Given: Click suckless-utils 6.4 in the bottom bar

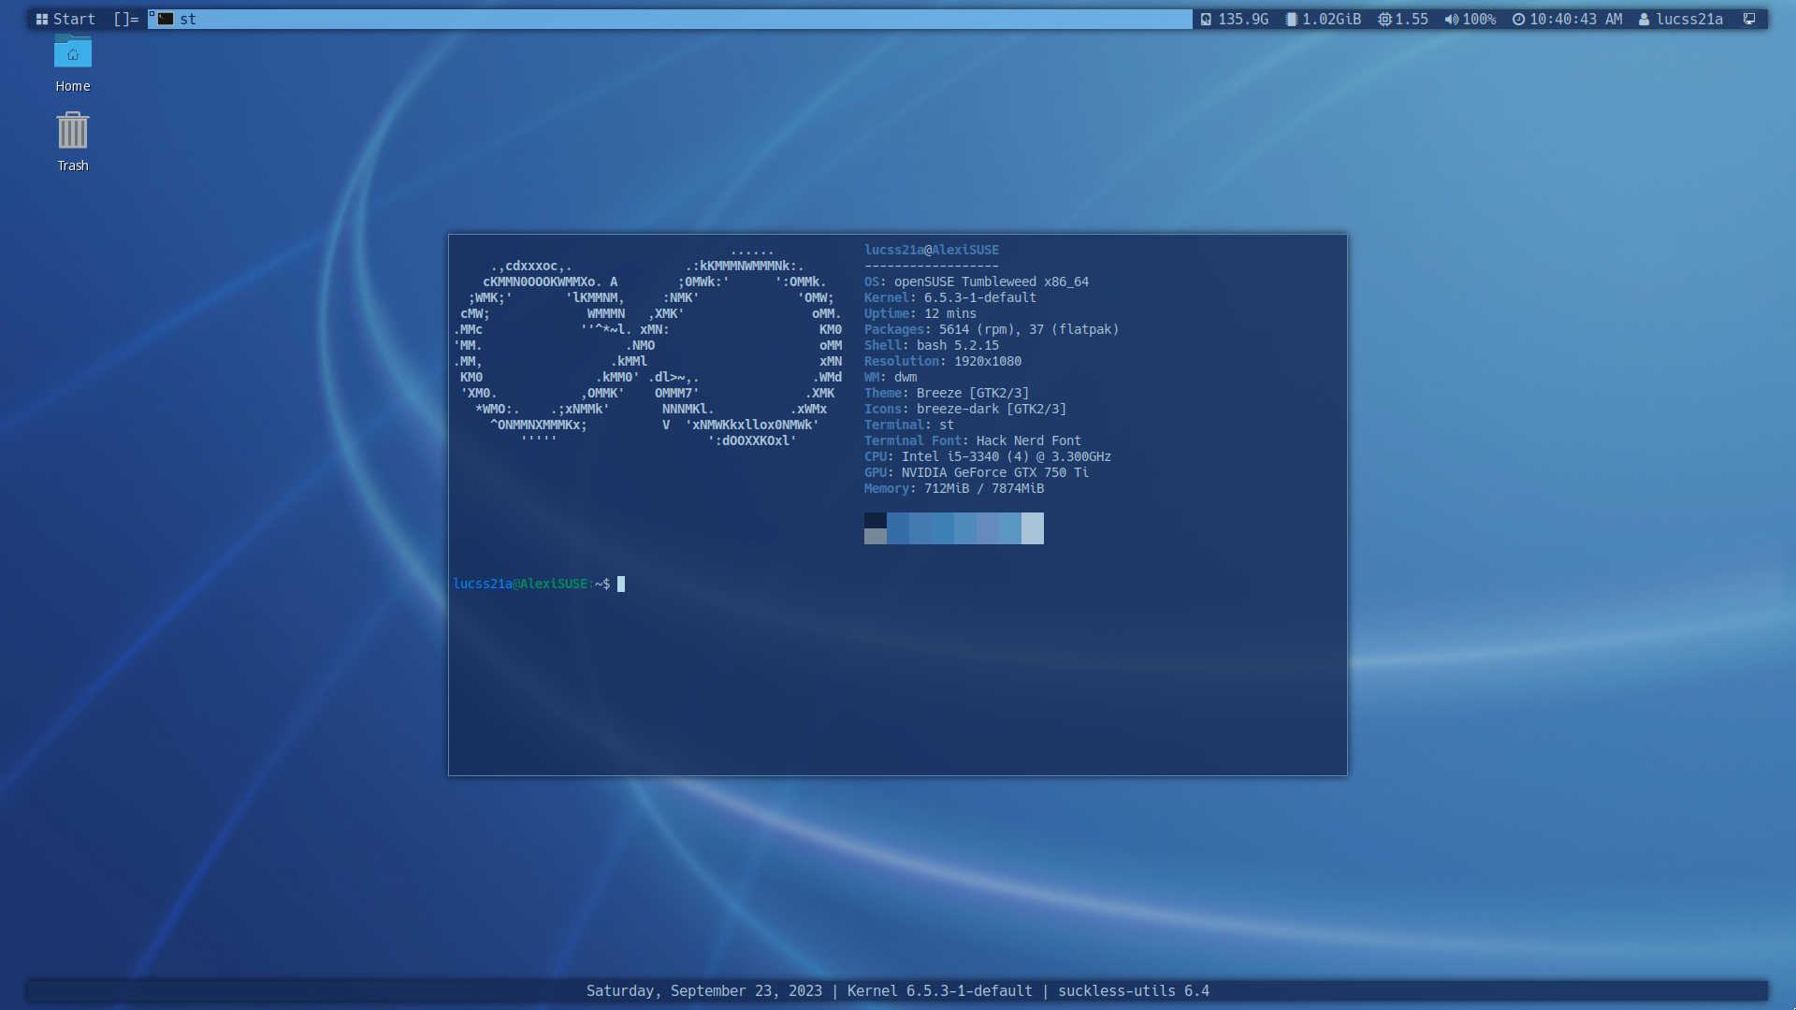Looking at the screenshot, I should pos(1134,990).
